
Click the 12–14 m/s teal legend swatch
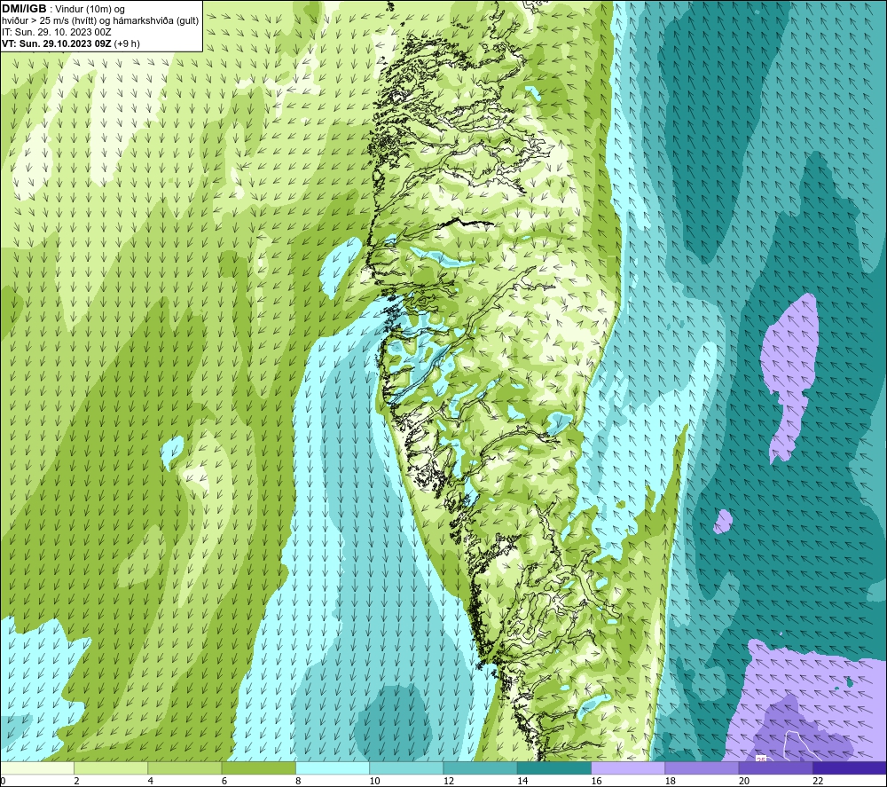[x=480, y=767]
